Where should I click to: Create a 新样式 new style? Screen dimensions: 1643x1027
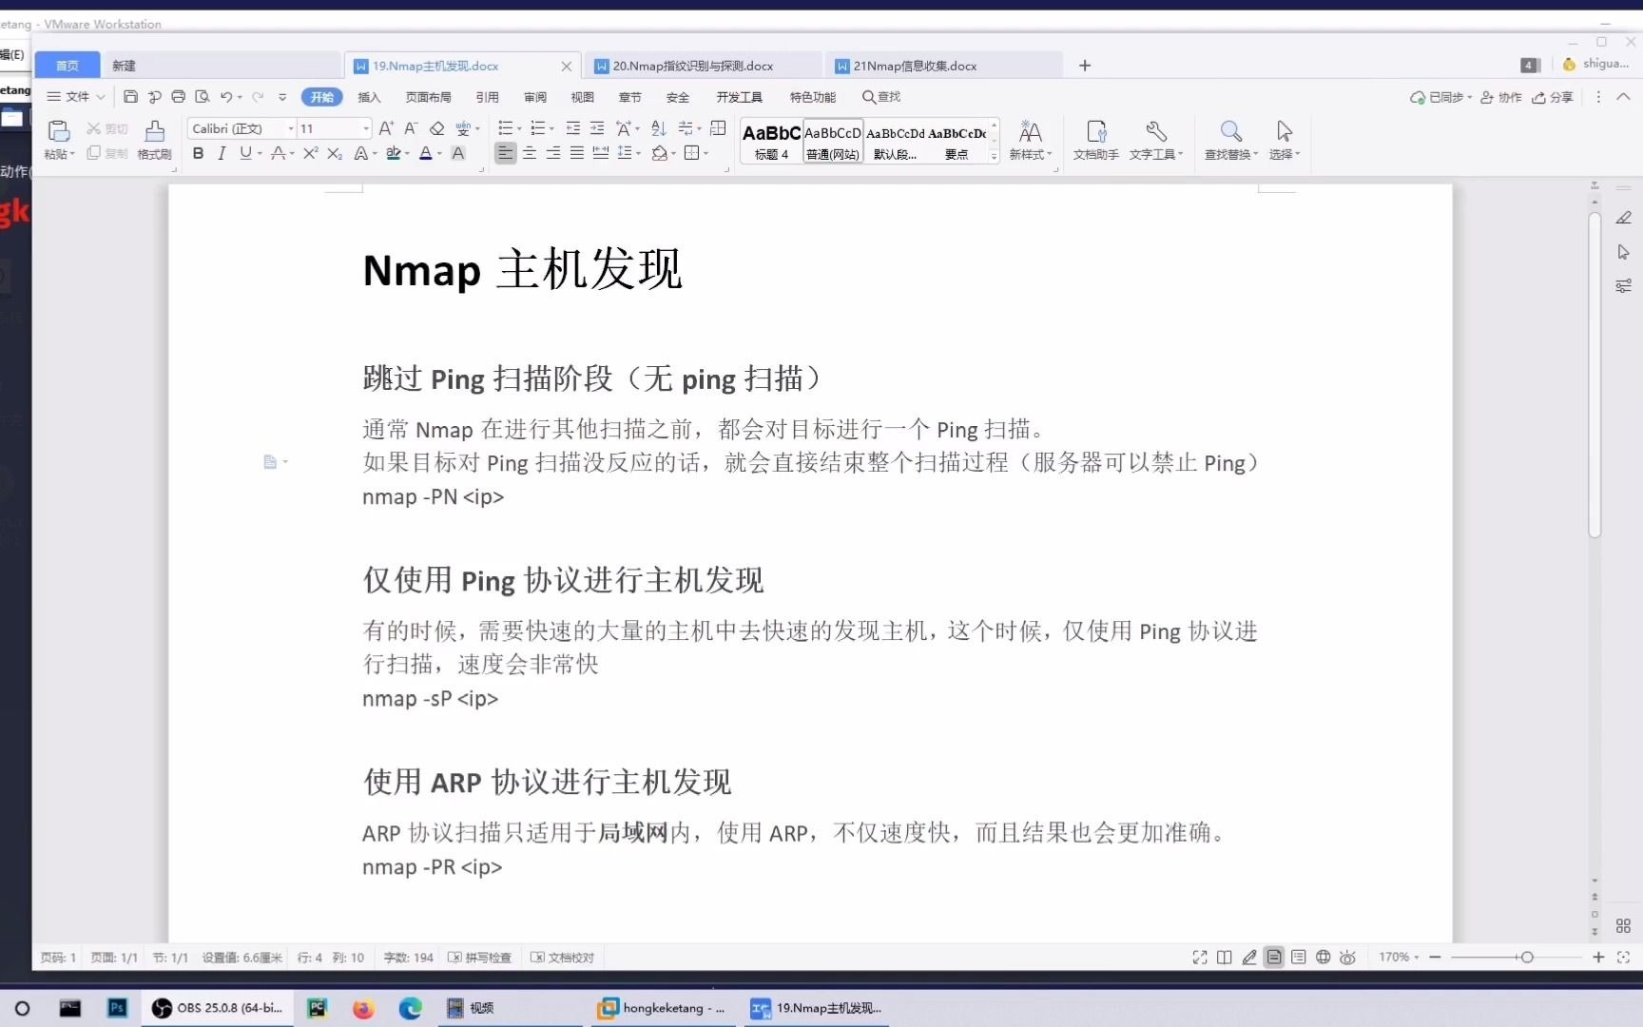1030,140
